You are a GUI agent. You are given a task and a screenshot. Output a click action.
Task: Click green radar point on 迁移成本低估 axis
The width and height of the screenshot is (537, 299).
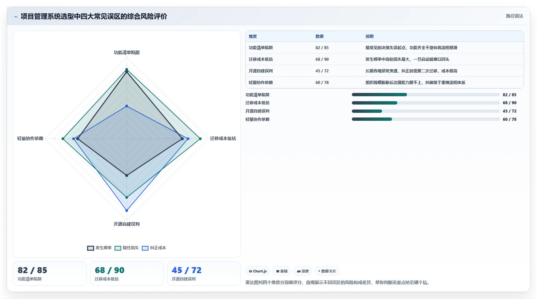[x=200, y=139]
